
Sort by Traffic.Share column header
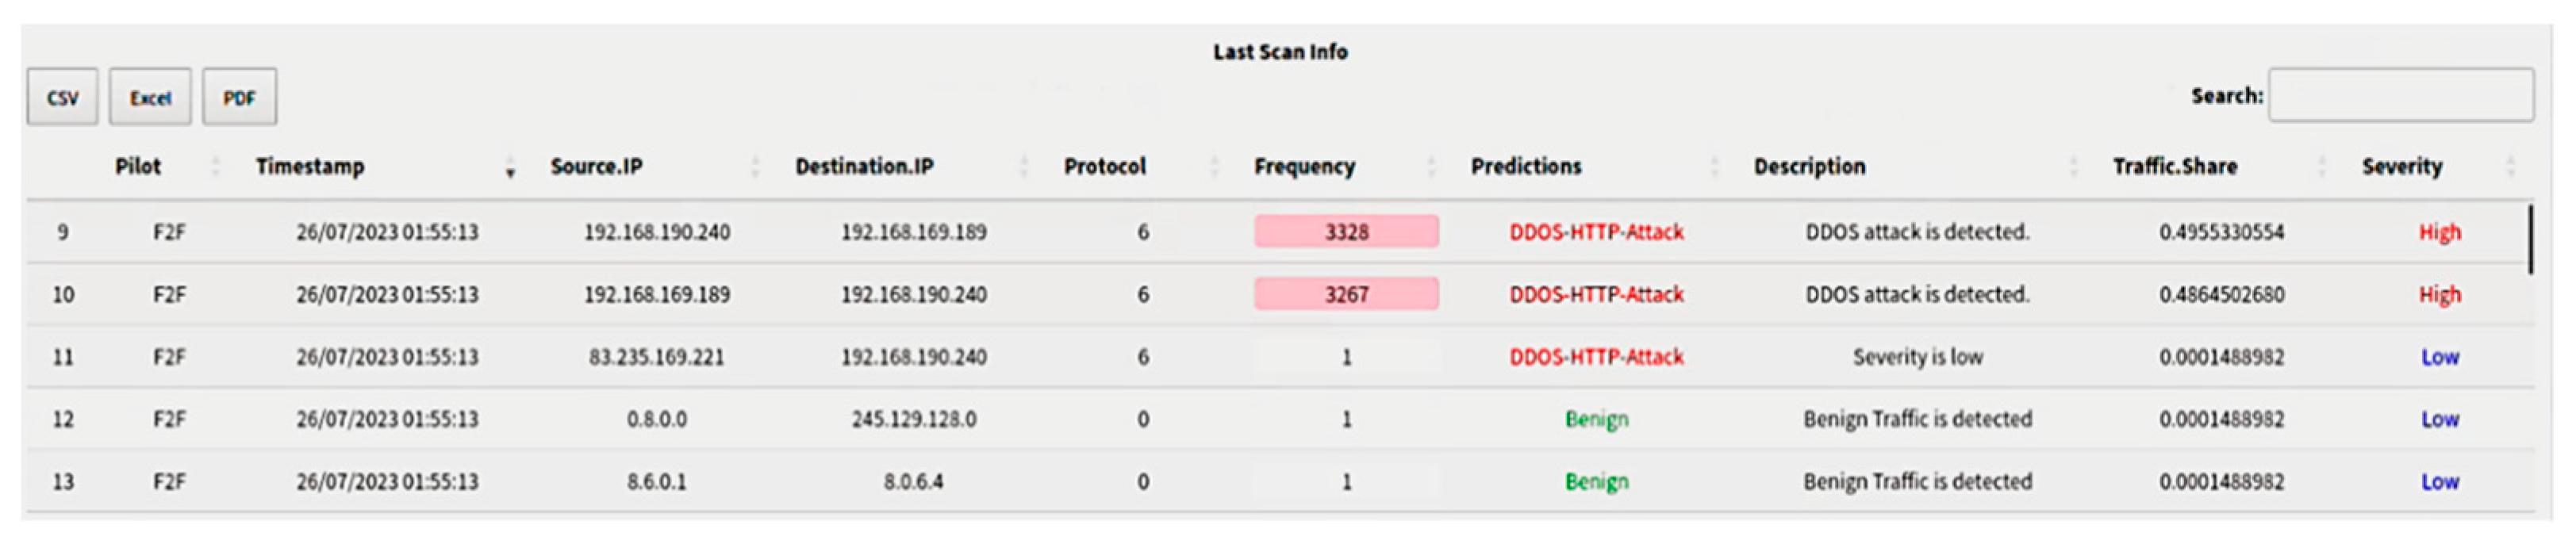click(x=2174, y=166)
